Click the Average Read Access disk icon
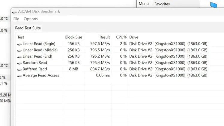The image size is (224, 126). click(19, 76)
